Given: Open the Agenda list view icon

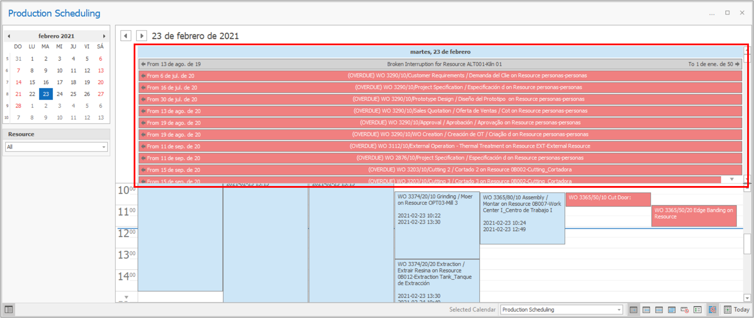Looking at the screenshot, I should (697, 309).
